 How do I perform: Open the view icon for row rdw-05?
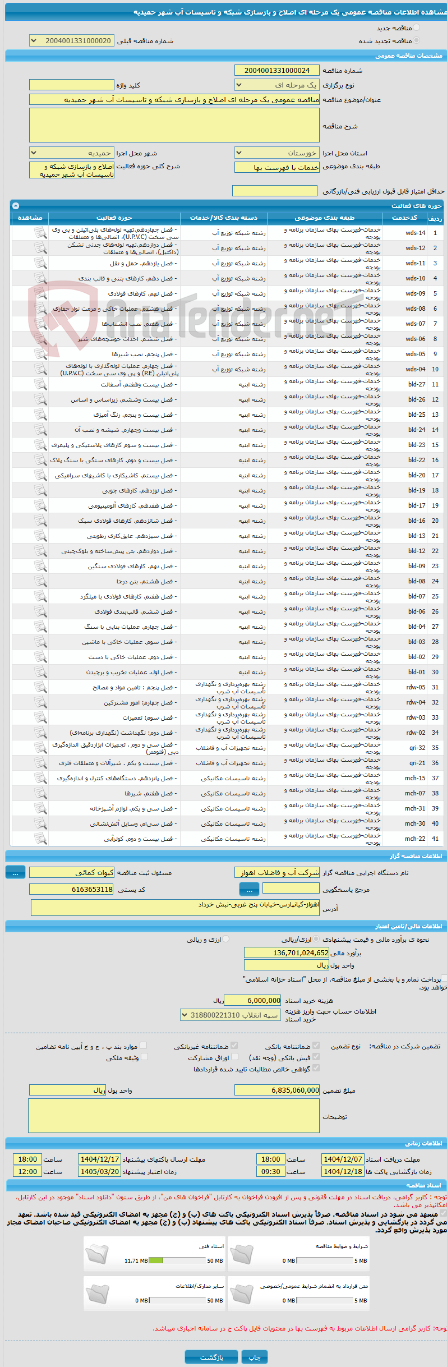40,687
